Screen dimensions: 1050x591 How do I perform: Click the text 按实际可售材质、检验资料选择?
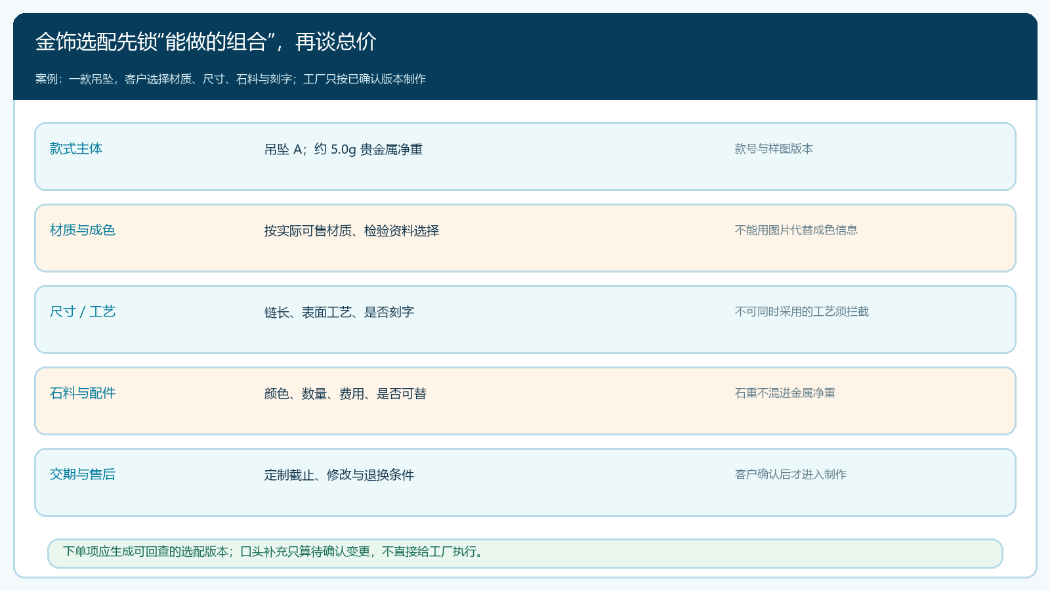point(352,230)
